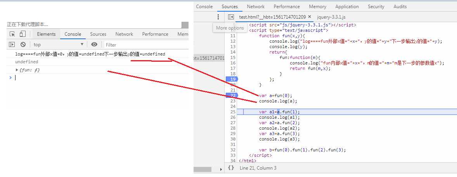Remove the breakpoint on line 22
The image size is (457, 177).
tap(232, 95)
